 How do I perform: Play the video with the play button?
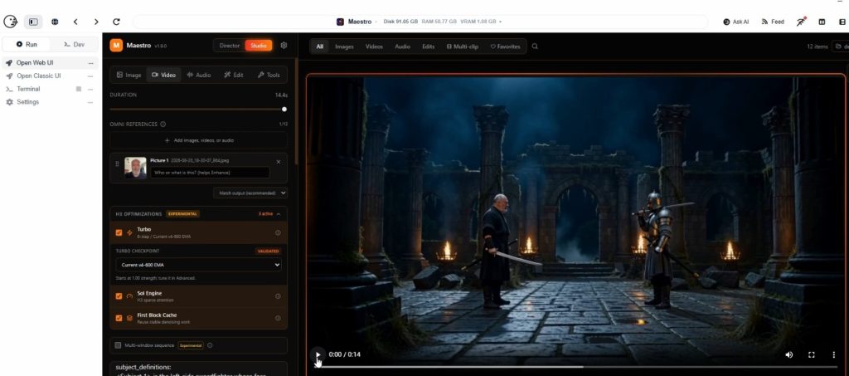coord(318,355)
